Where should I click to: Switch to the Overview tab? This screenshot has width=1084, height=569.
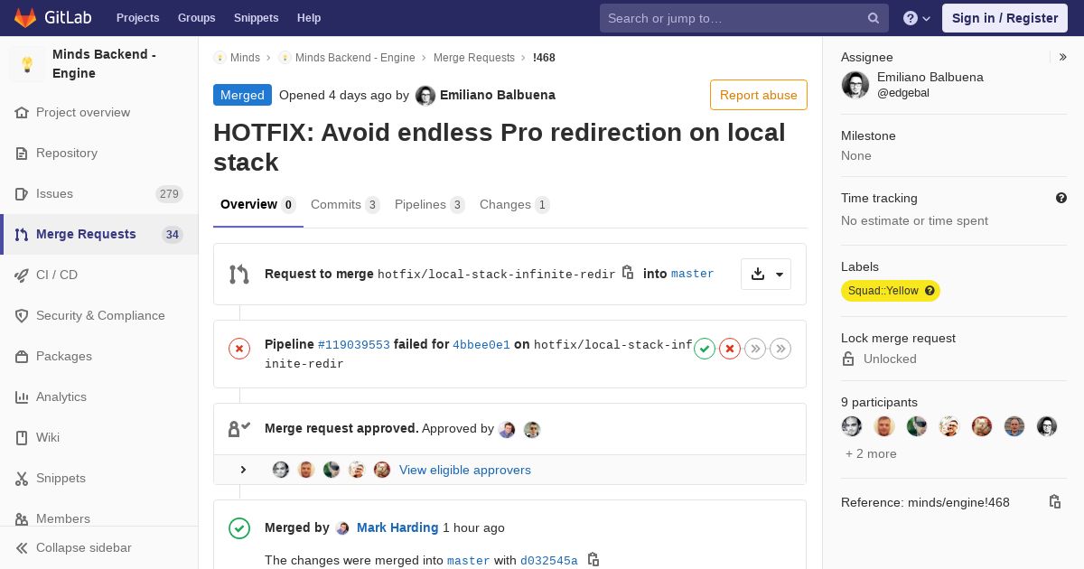pos(258,205)
